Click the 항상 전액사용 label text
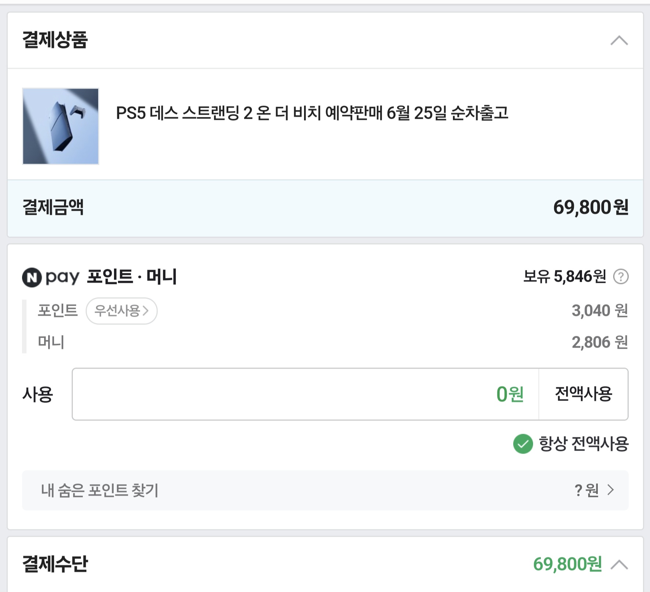This screenshot has height=592, width=650. (583, 444)
